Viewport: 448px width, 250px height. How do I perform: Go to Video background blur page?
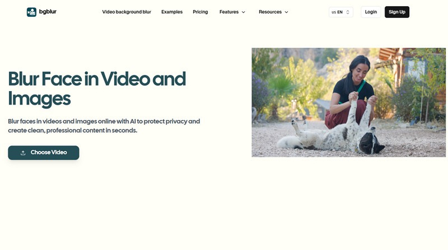(126, 12)
